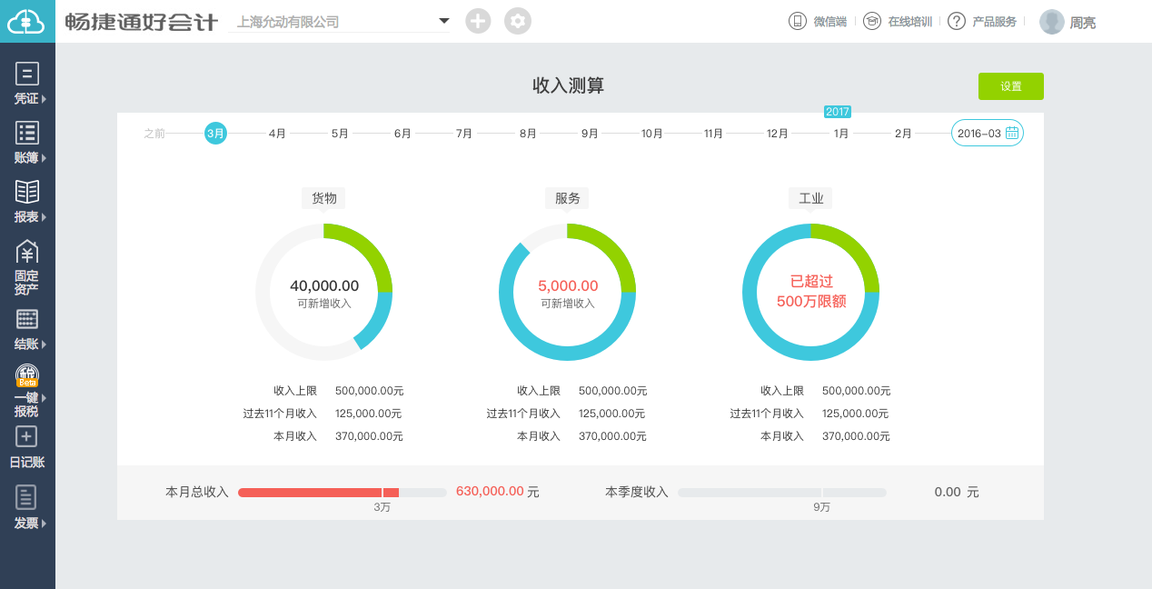Image resolution: width=1152 pixels, height=589 pixels.
Task: Switch to the 9月 month on the timeline
Action: 589,133
